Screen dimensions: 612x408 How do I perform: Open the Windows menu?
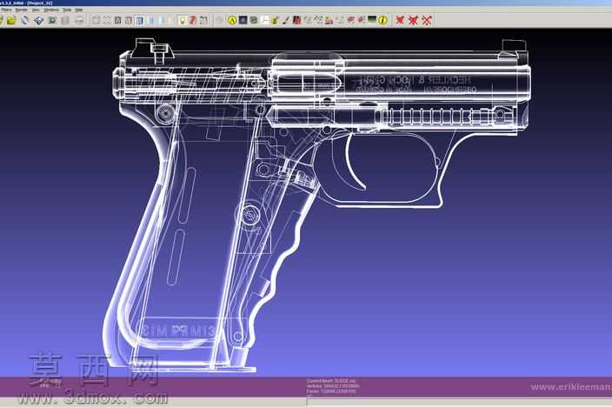[51, 10]
